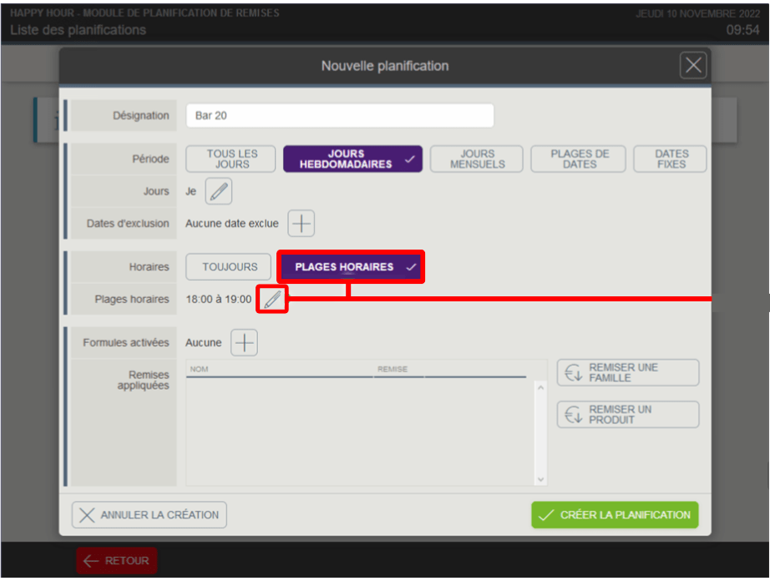Set Horaires to Toujours

point(228,267)
